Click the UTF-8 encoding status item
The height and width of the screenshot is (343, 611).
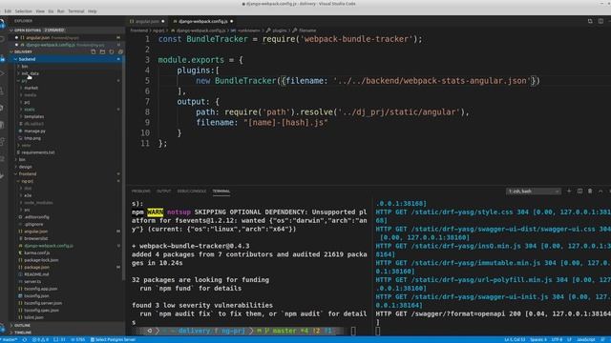[557, 340]
